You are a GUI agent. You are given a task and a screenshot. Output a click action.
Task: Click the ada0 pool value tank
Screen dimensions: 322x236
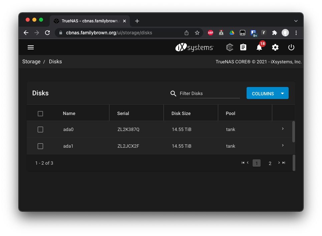(231, 129)
